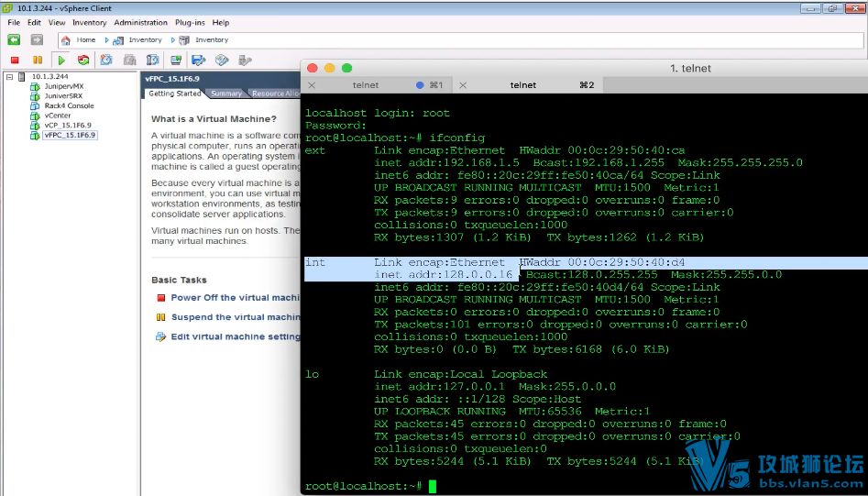Close the second telnet tab
Screen dimensions: 868x496
(463, 85)
